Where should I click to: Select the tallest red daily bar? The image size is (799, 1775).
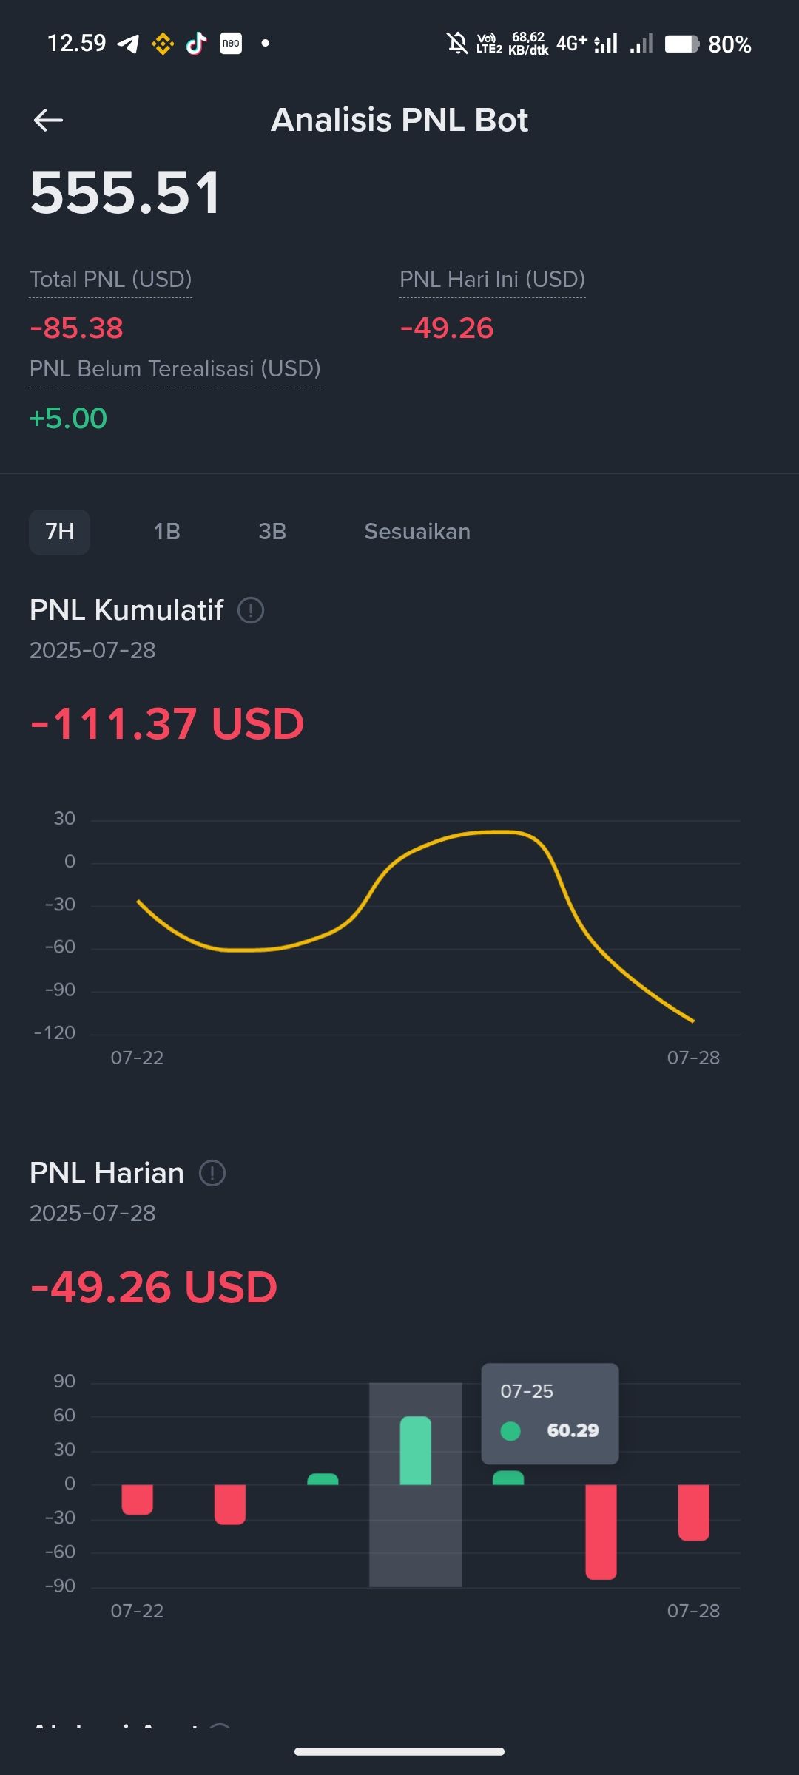pyautogui.click(x=601, y=1531)
